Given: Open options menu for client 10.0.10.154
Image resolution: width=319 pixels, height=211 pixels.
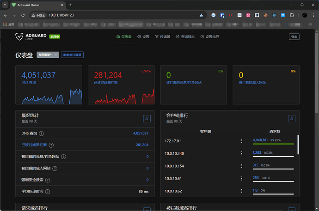Looking at the screenshot, I should [242, 166].
